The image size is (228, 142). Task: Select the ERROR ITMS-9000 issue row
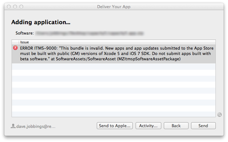tap(114, 54)
